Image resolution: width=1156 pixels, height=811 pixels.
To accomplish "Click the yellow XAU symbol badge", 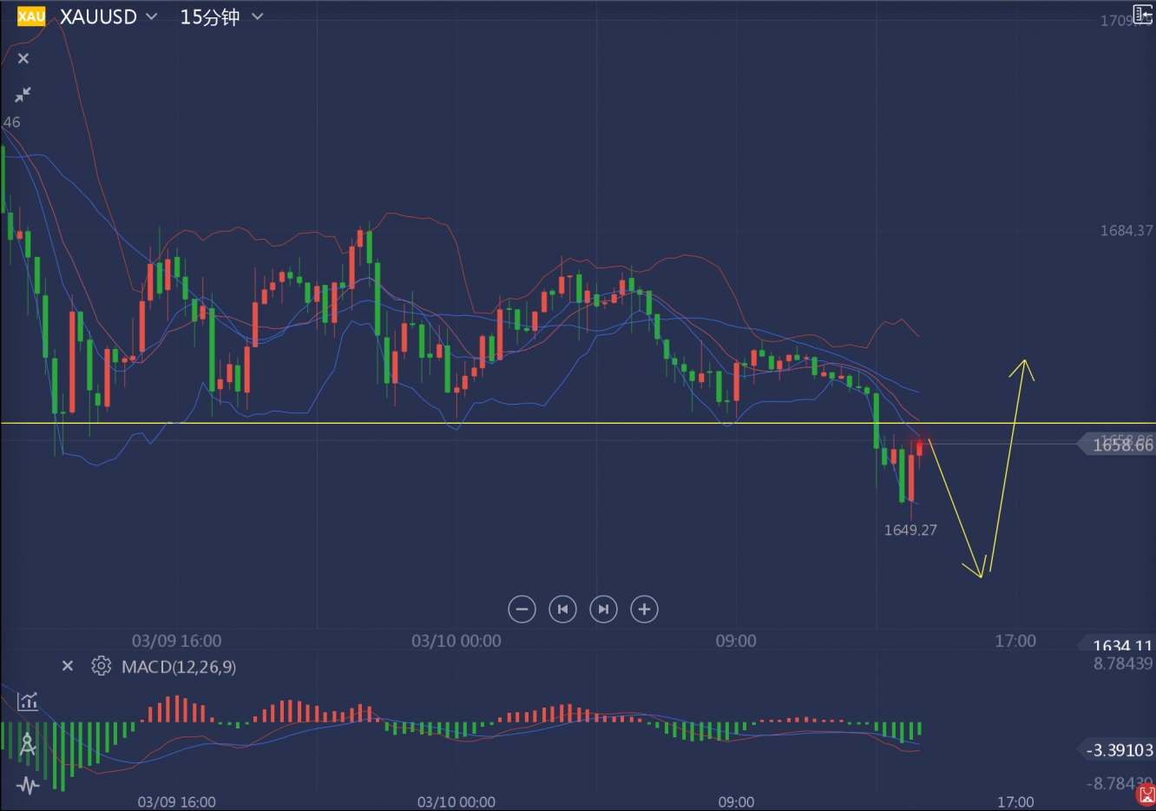I will click(30, 16).
